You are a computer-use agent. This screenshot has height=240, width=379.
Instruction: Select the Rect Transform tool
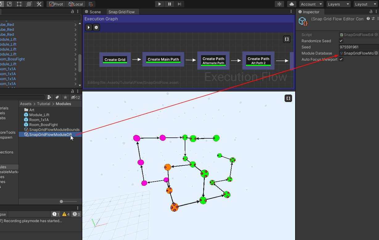pyautogui.click(x=19, y=4)
